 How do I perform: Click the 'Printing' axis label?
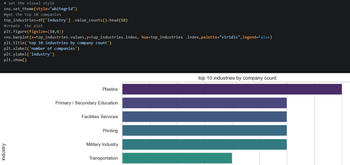point(110,130)
